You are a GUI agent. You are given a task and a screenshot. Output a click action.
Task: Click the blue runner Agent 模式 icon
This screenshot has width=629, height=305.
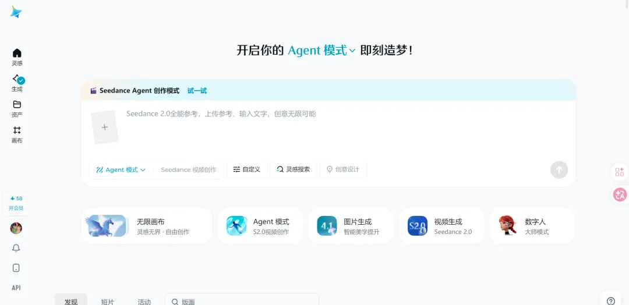236,226
